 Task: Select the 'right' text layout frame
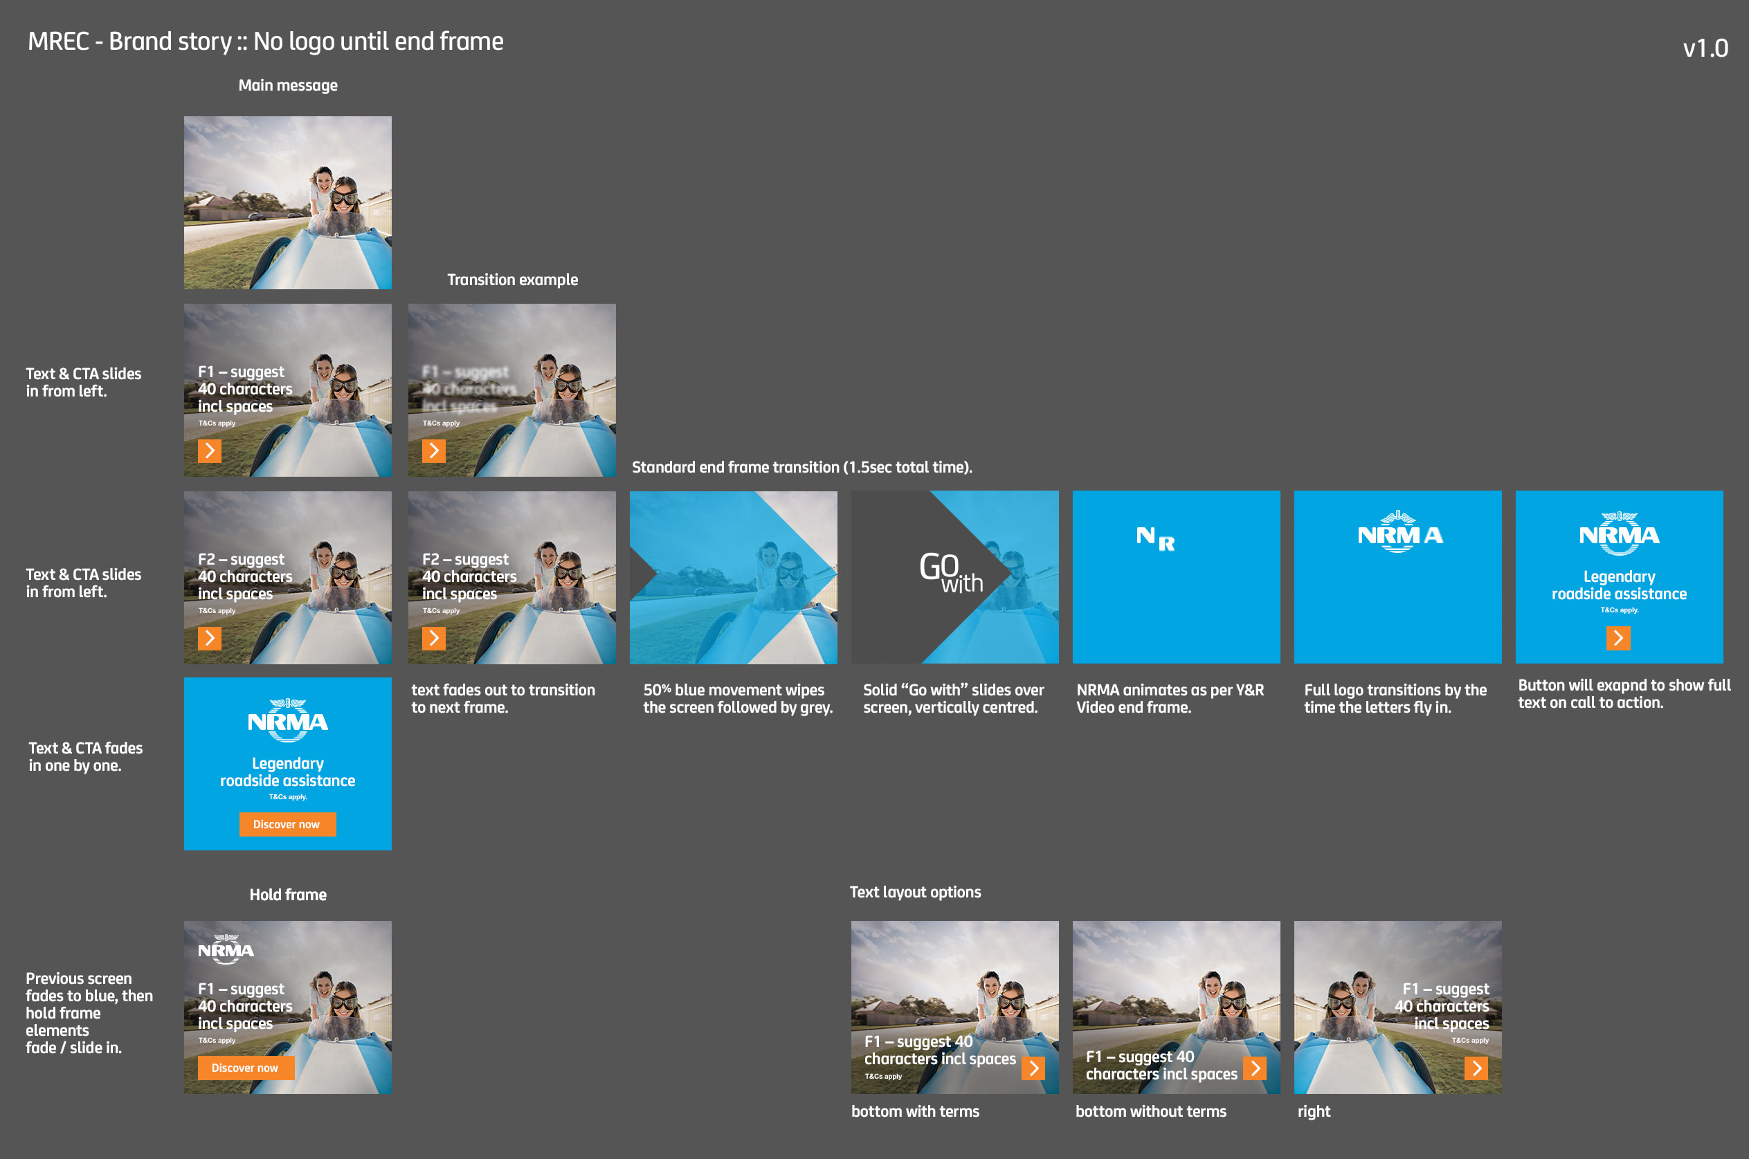tap(1398, 1007)
